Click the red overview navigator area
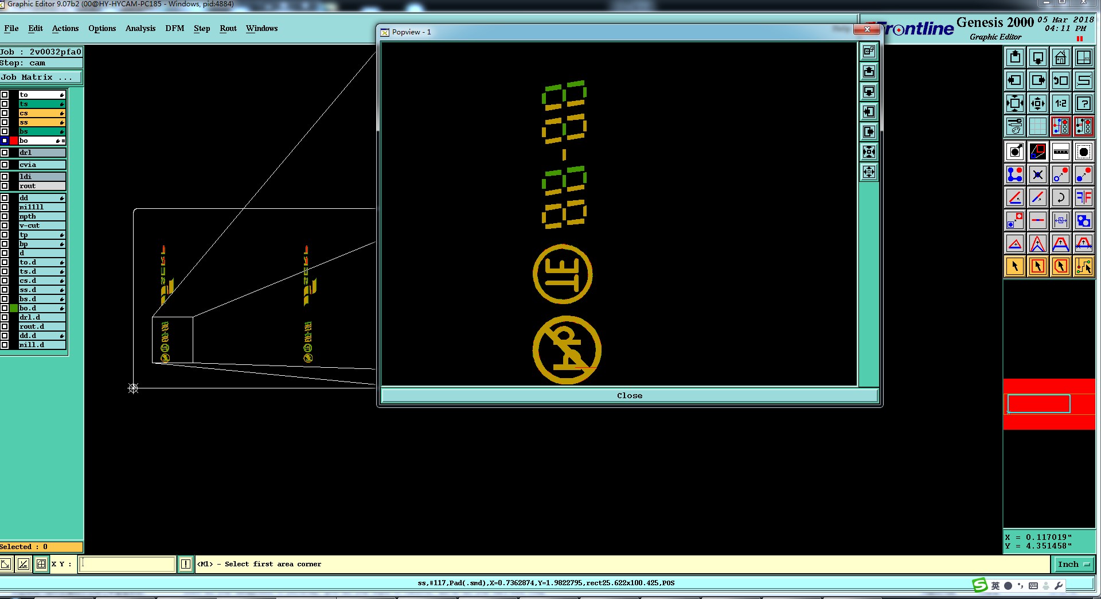 coord(1049,404)
